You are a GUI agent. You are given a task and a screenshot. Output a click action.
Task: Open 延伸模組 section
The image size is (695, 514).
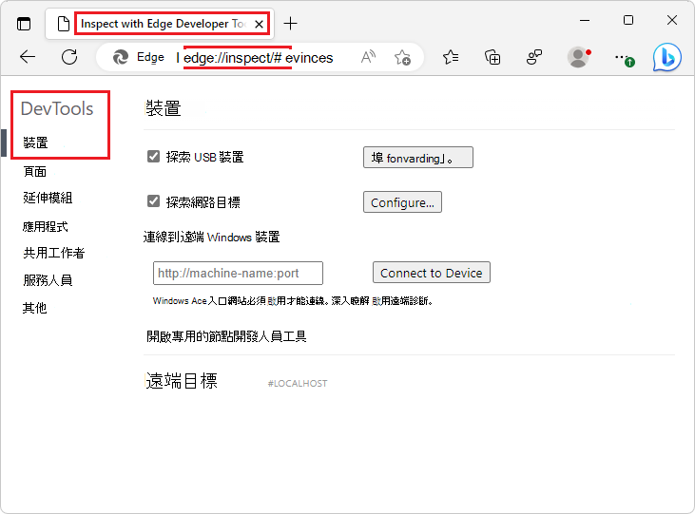[48, 198]
